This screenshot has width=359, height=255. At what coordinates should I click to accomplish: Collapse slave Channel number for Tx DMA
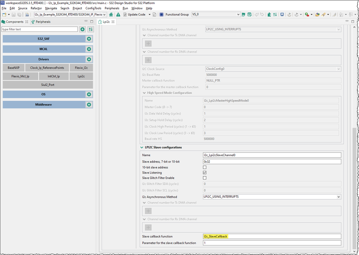(144, 202)
